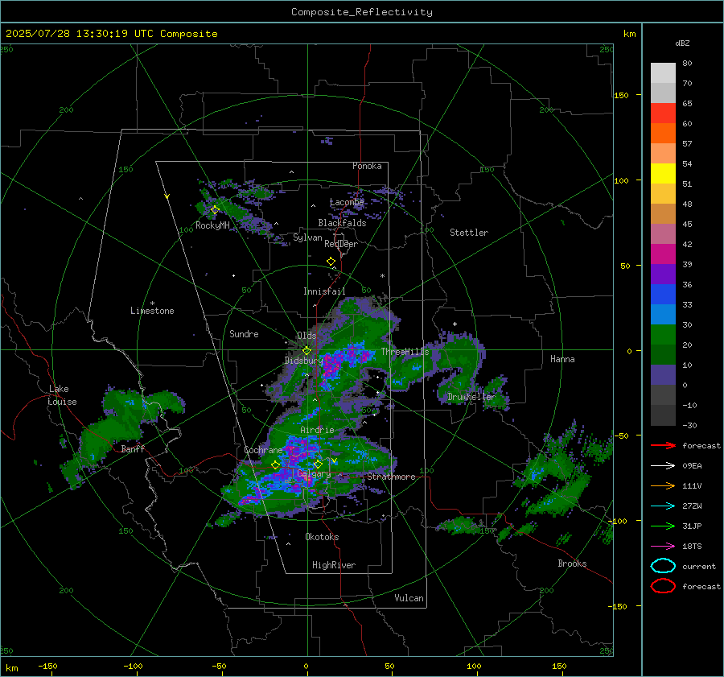Pick the orange 57–60 dBZ color band

(x=663, y=134)
